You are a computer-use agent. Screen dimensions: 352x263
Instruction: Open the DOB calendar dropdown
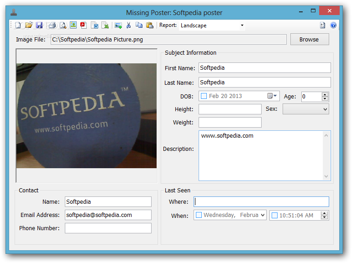tap(272, 96)
